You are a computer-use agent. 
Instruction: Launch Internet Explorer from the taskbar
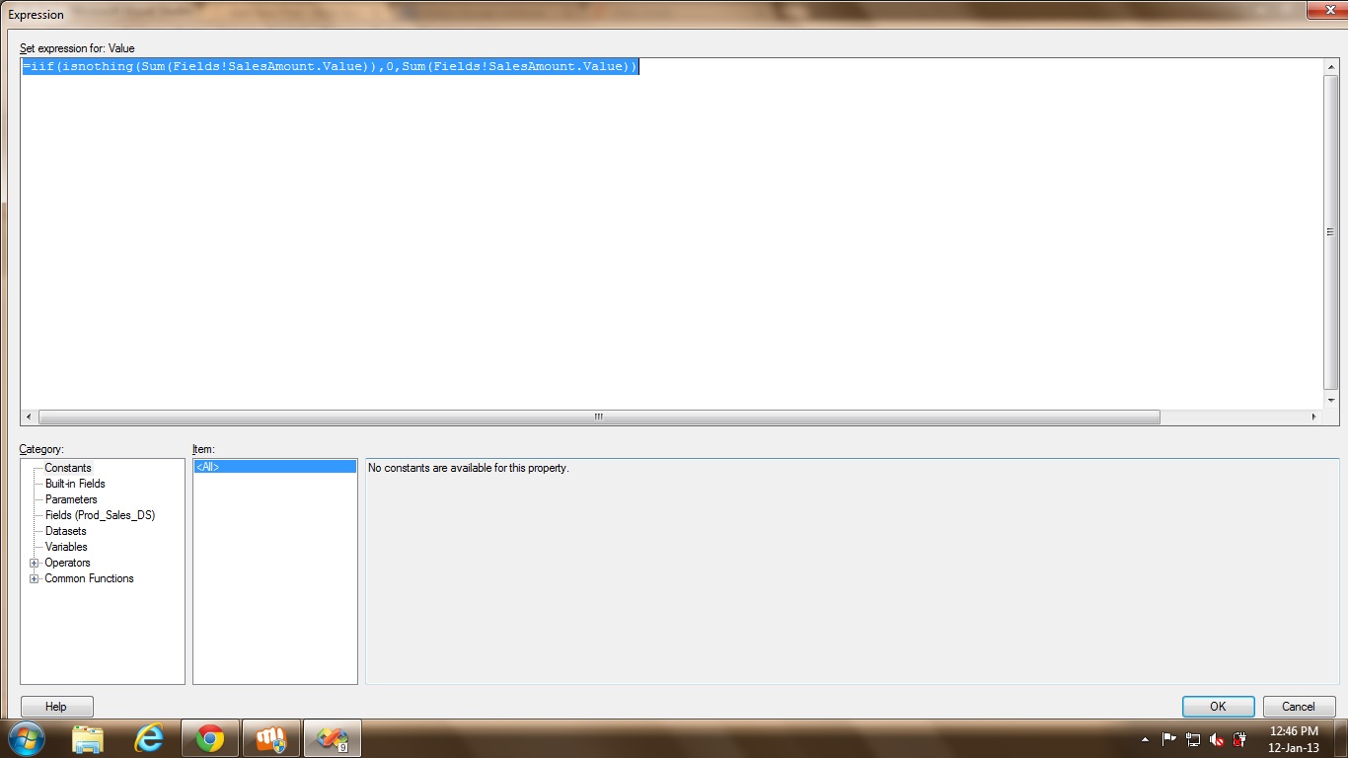(149, 738)
